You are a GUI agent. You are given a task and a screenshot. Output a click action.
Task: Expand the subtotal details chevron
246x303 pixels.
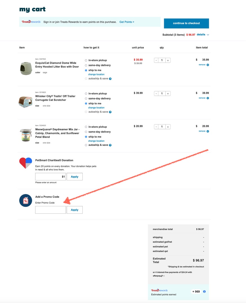tap(208, 35)
